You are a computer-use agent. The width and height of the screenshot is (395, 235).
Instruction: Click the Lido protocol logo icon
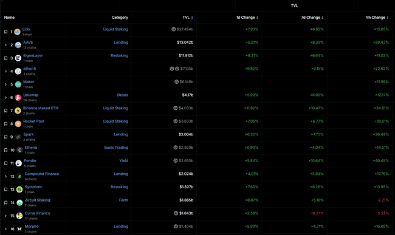point(18,32)
